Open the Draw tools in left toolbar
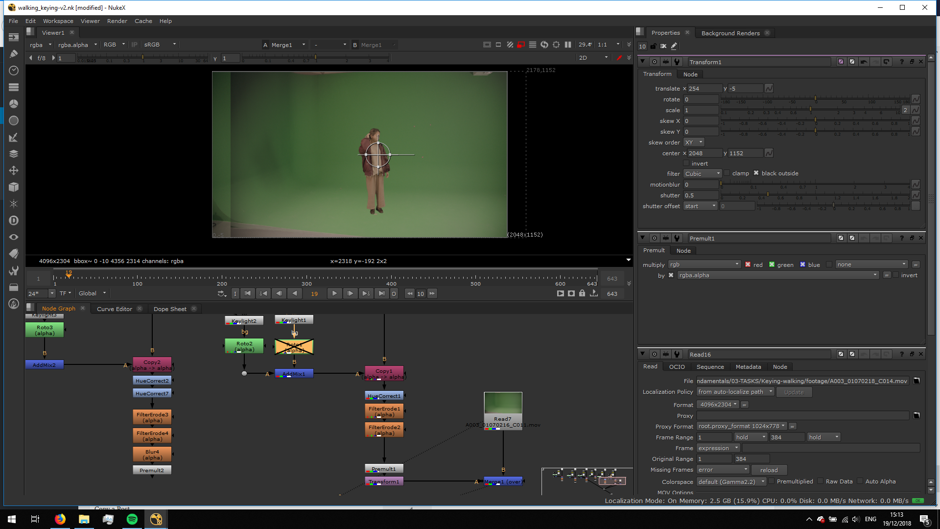Screen dimensions: 940x529 14,54
